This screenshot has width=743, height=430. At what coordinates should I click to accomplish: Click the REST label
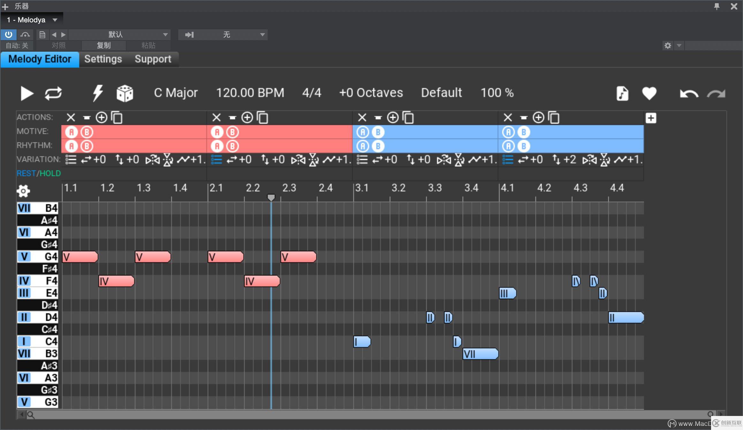26,173
